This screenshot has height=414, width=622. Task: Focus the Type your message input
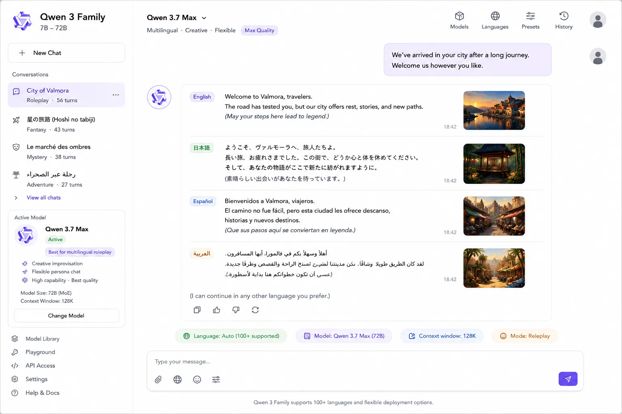tap(364, 362)
